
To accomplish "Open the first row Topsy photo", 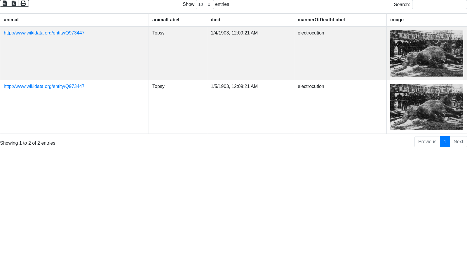I will click(x=426, y=53).
